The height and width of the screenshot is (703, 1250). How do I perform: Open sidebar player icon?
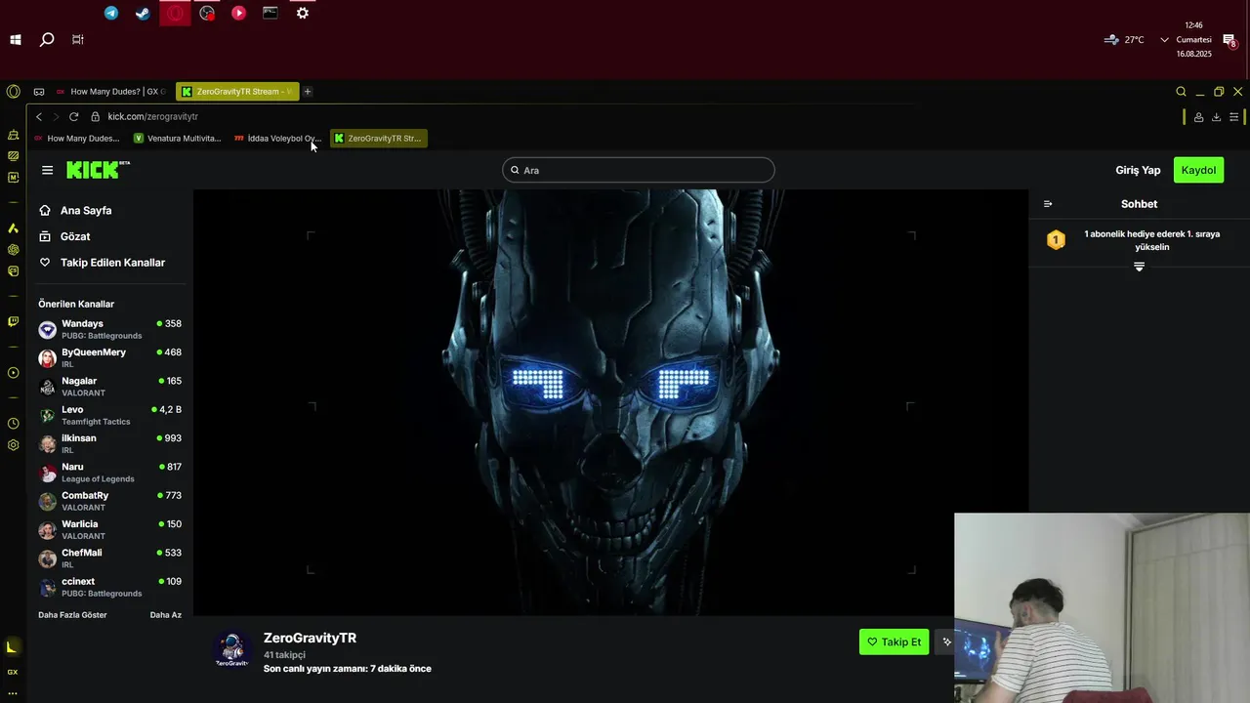point(13,373)
